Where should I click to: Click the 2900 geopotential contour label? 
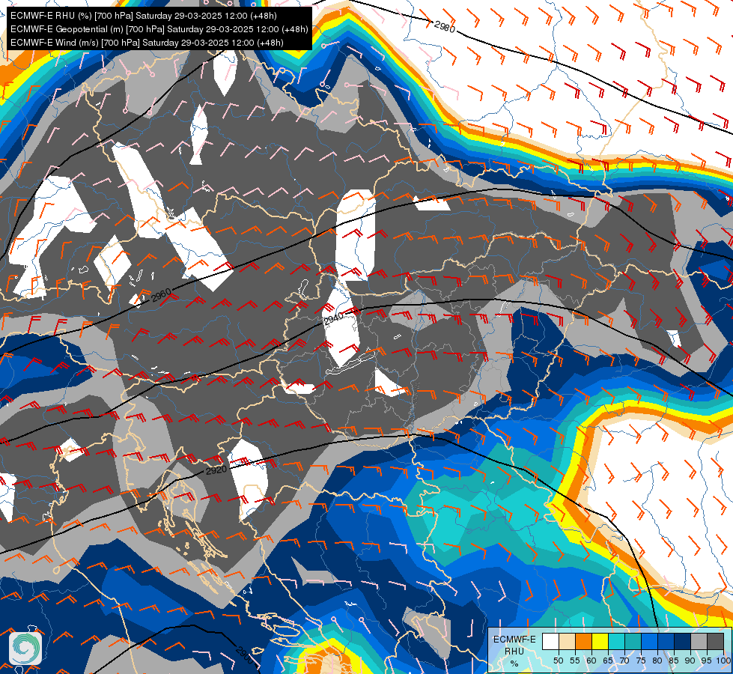[245, 655]
